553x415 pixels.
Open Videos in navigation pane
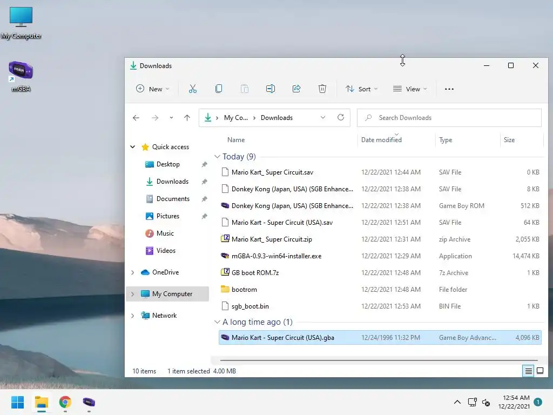point(166,251)
